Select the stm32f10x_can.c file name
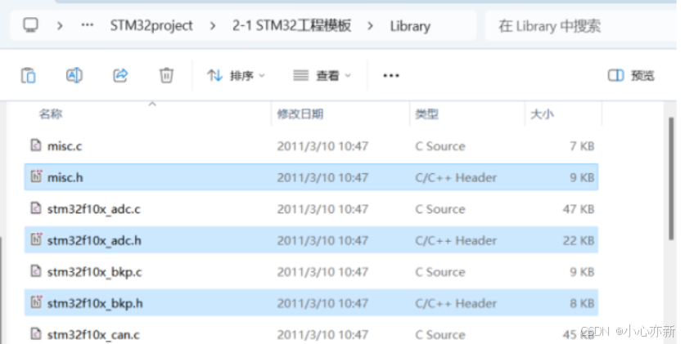 click(x=93, y=335)
